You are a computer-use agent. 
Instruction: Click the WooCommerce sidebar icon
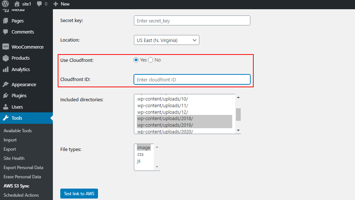6,47
